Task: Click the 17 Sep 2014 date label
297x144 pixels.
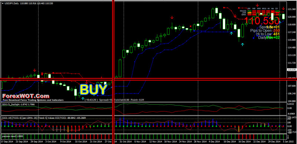Action: tap(7, 142)
